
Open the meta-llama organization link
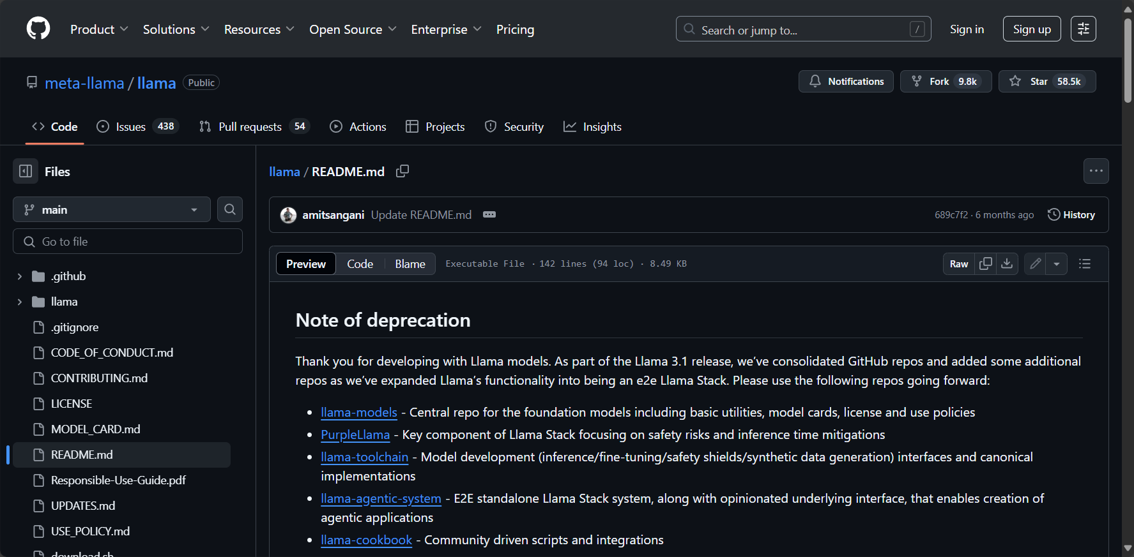pos(84,83)
